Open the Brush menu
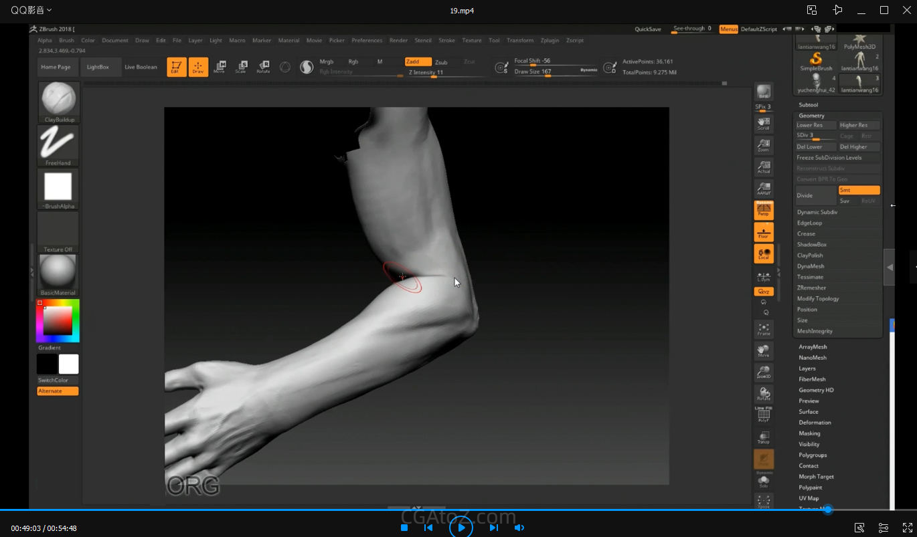Screen dimensions: 917x537 pos(66,40)
